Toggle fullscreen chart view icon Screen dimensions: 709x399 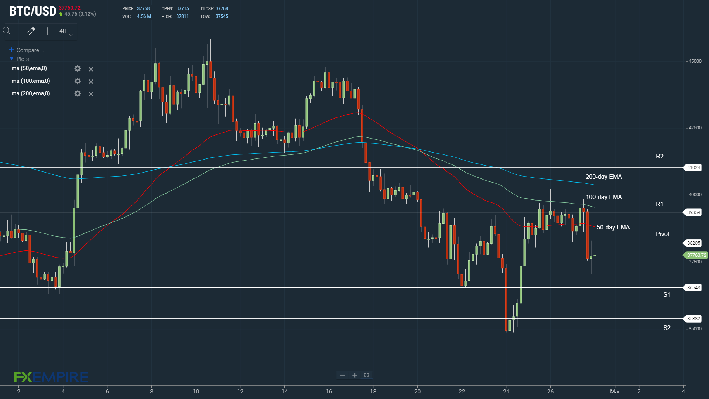tap(366, 375)
